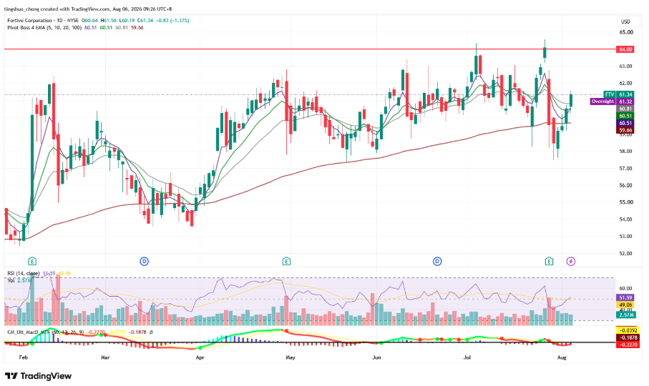Click the 65.00 price axis value
The image size is (649, 386).
pos(626,32)
